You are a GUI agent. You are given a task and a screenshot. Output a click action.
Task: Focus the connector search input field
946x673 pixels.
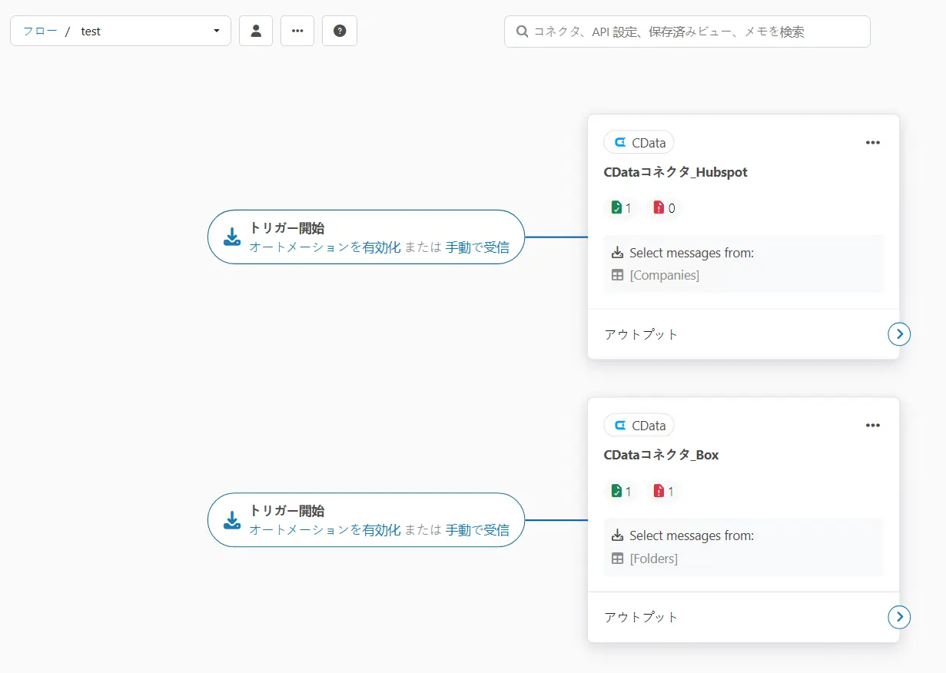tap(687, 31)
